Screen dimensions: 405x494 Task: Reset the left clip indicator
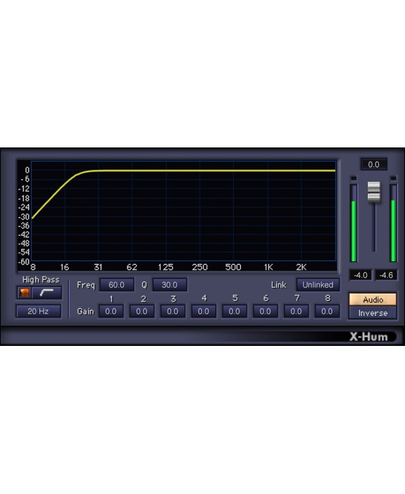click(x=353, y=179)
